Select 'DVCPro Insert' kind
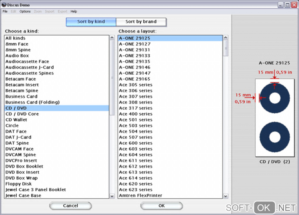The image size is (299, 215). click(57, 161)
